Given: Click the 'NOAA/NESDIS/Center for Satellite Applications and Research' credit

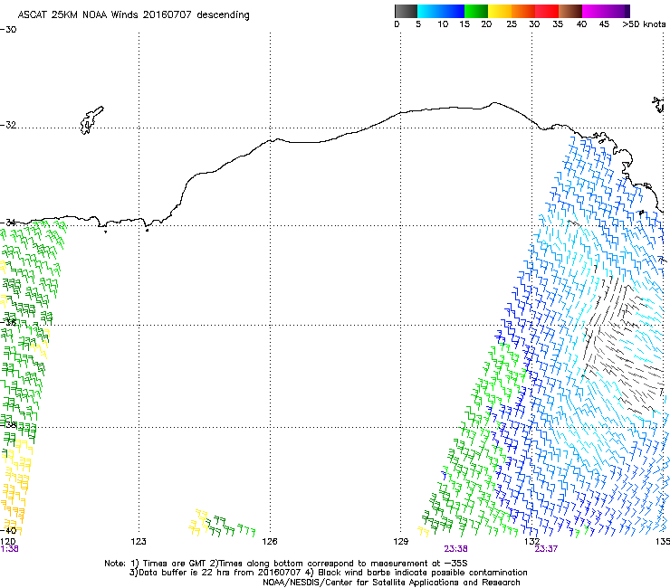Looking at the screenshot, I should tap(391, 583).
